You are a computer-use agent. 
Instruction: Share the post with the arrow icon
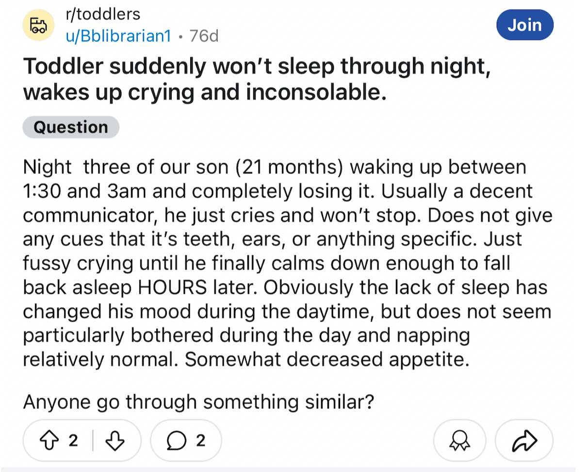(524, 440)
